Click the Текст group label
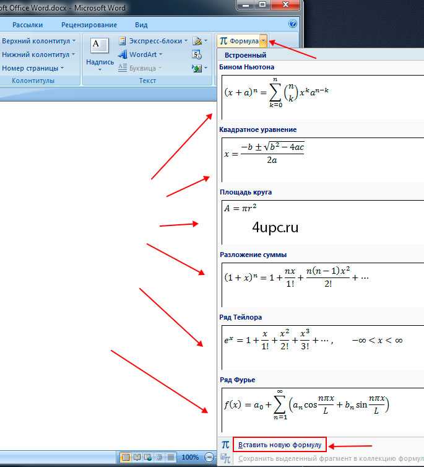The image size is (424, 467). 147,81
